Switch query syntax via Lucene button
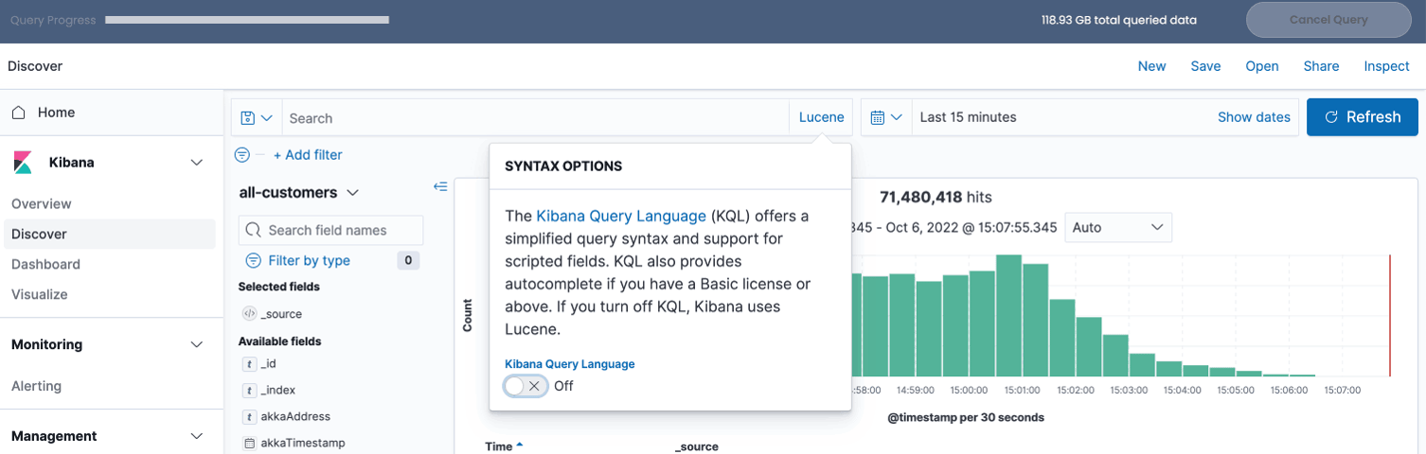 pyautogui.click(x=821, y=117)
